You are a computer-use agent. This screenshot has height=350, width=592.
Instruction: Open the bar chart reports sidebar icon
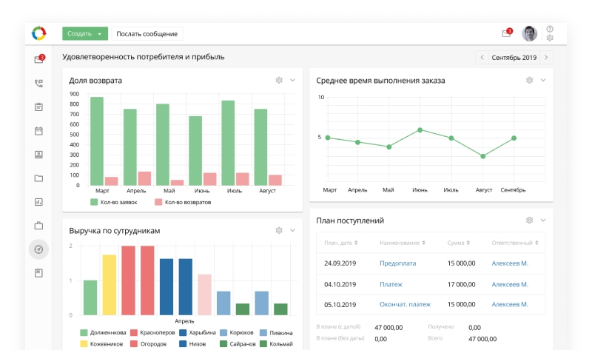pos(38,201)
